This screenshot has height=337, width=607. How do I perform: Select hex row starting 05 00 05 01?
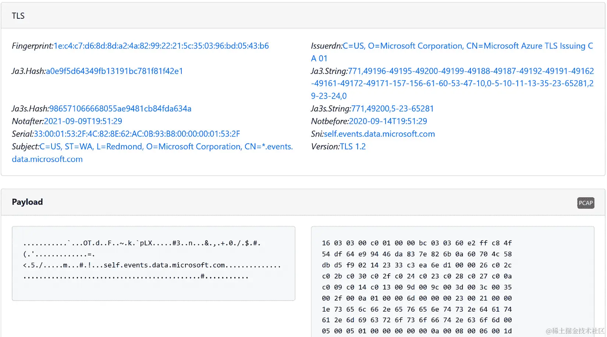pyautogui.click(x=417, y=331)
